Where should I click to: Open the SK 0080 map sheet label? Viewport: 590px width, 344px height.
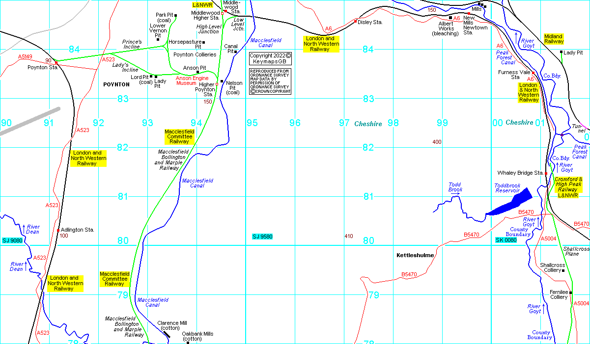click(506, 240)
